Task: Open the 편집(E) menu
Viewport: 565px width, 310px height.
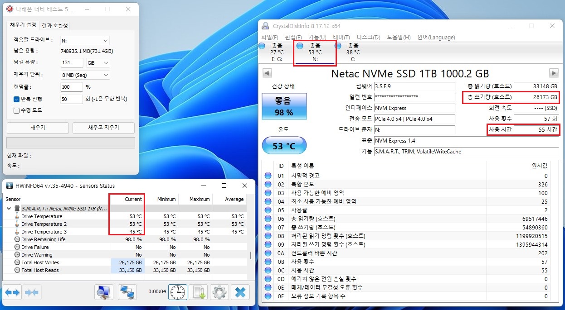Action: pos(293,37)
